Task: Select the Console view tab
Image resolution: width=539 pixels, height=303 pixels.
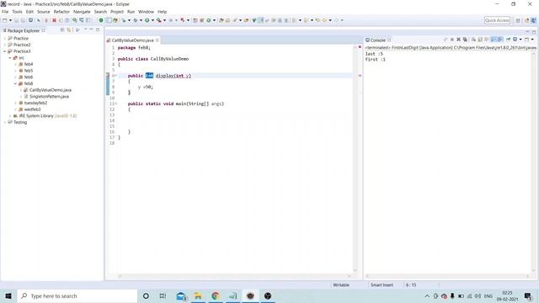Action: (378, 40)
